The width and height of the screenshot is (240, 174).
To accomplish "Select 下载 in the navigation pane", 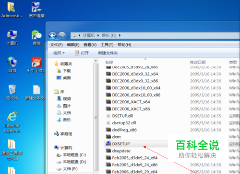I will tap(64, 71).
